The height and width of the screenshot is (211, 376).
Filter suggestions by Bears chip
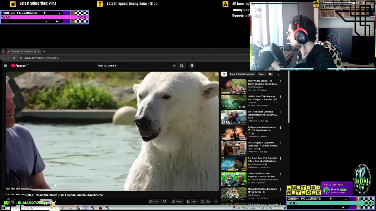[x=261, y=74]
